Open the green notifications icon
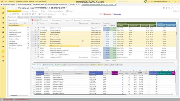This screenshot has height=101, width=180. 145,1
